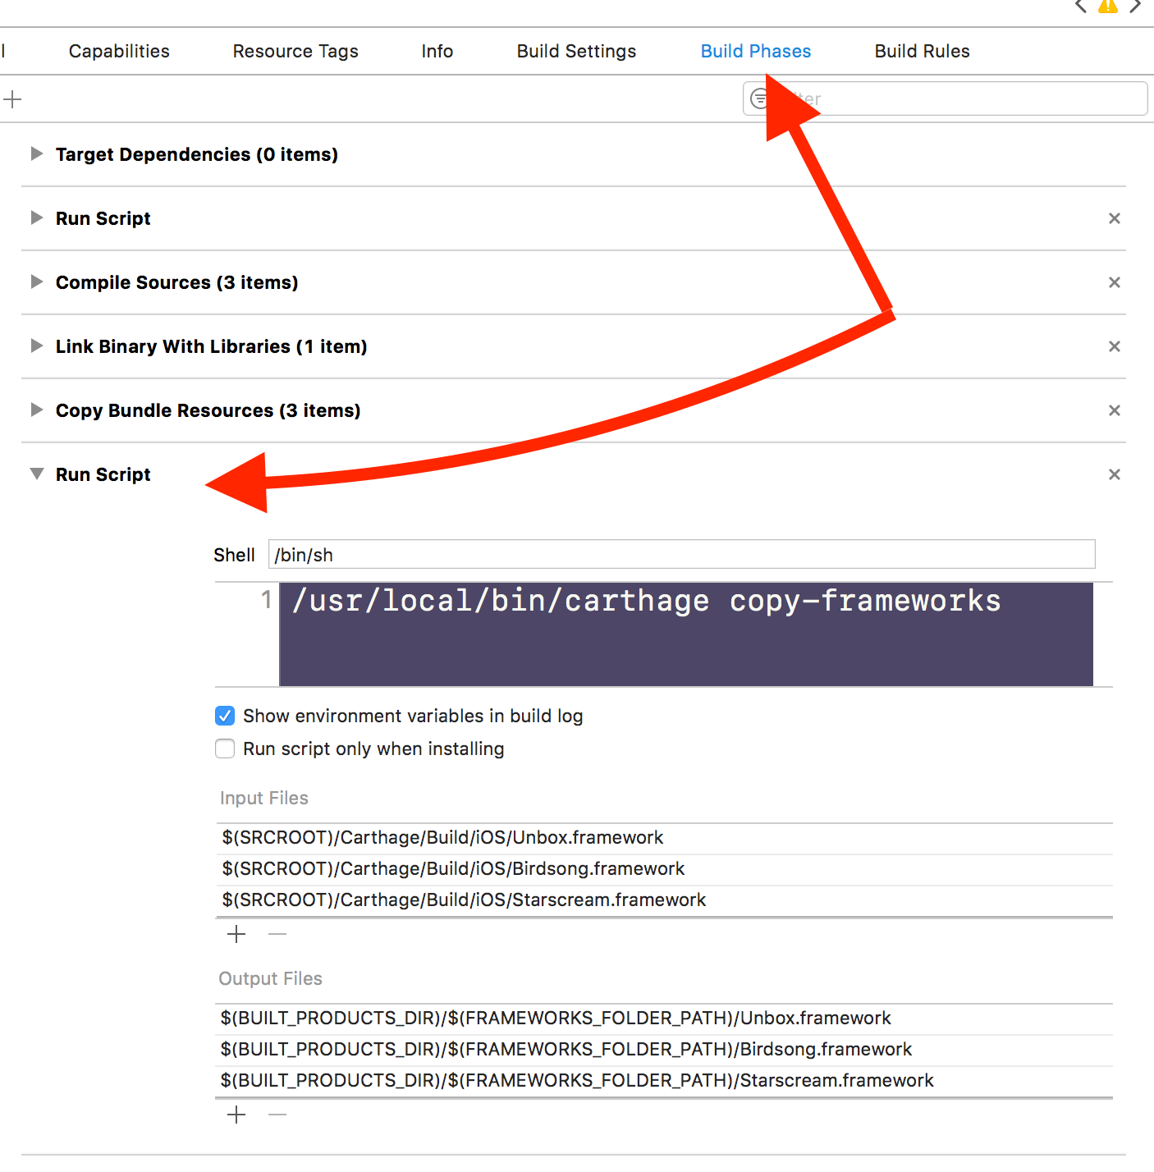The image size is (1154, 1172).
Task: Enable Run script only when installing
Action: 225,749
